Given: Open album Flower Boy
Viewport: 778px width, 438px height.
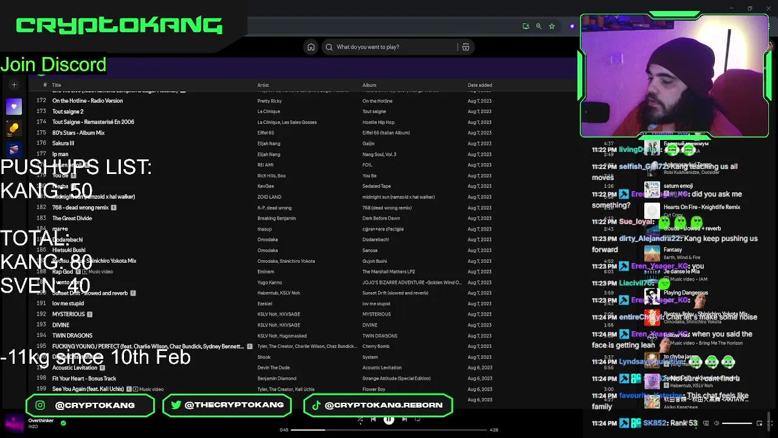Looking at the screenshot, I should click(374, 389).
